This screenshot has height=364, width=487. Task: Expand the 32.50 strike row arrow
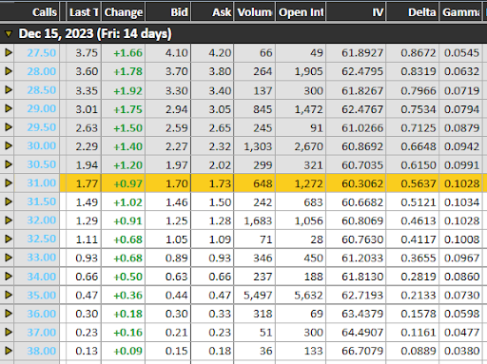pos(9,239)
